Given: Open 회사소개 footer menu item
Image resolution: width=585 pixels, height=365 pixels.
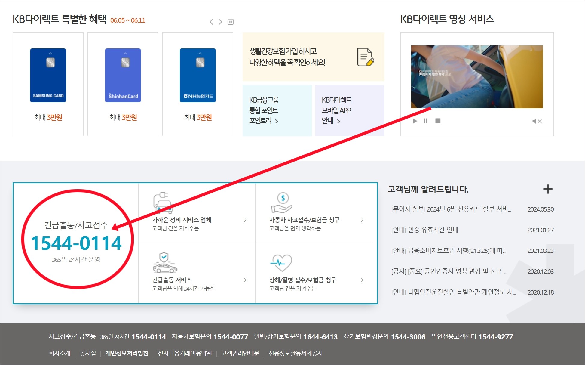Looking at the screenshot, I should 60,353.
